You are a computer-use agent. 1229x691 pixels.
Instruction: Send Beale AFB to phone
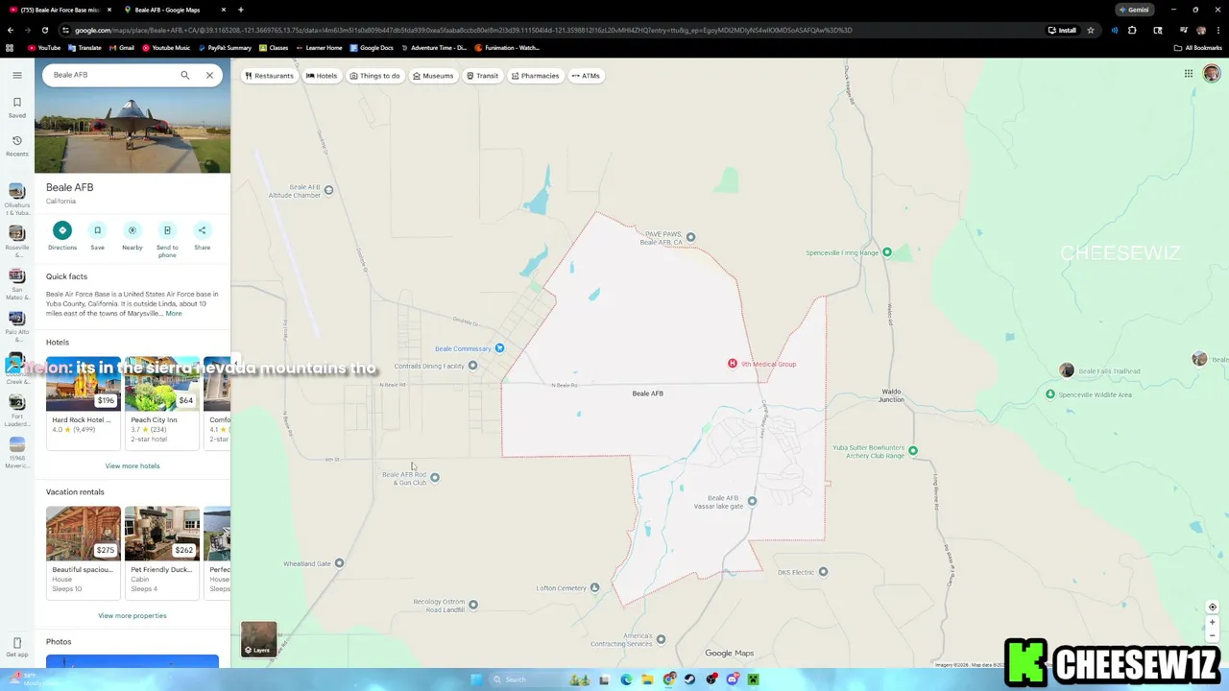(x=167, y=238)
